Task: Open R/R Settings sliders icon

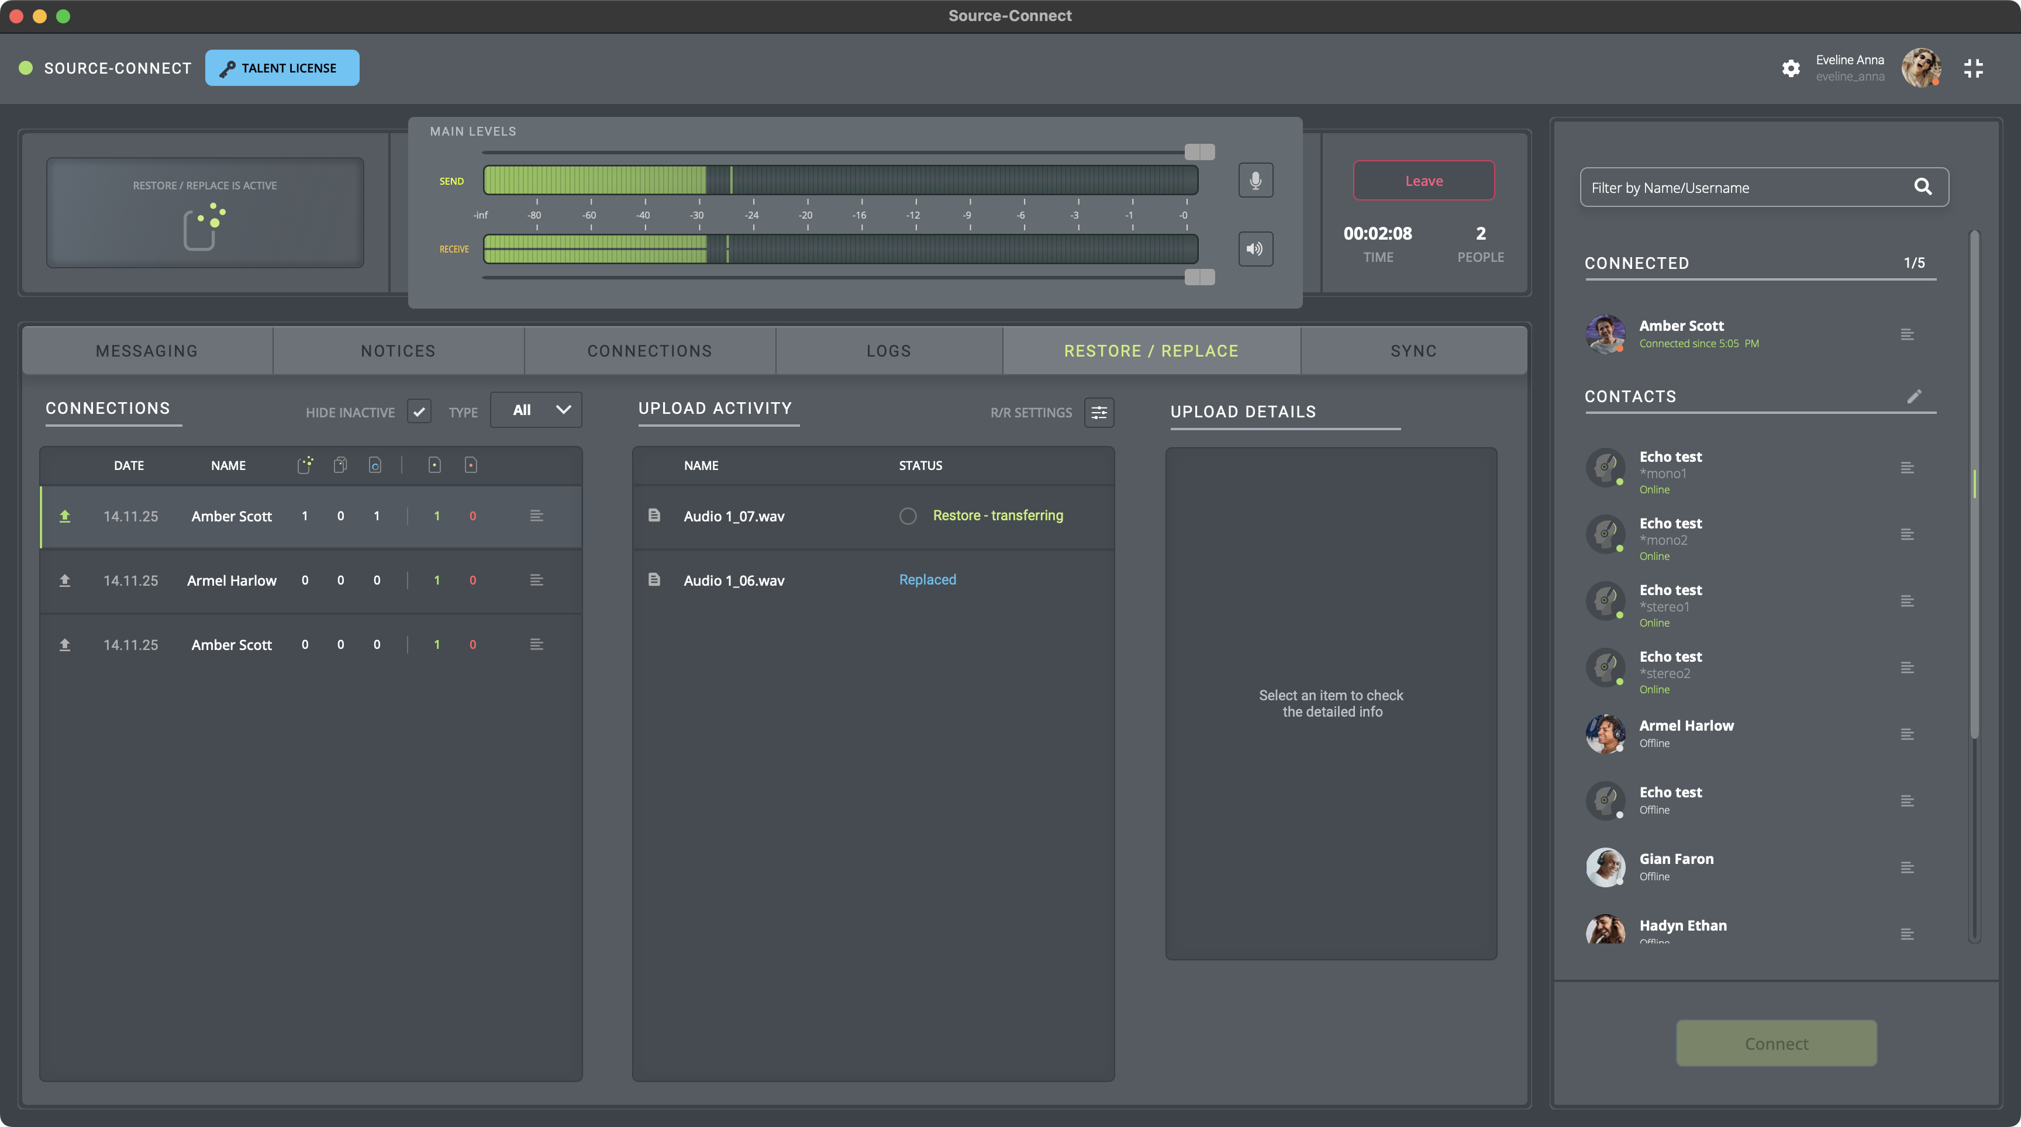Action: point(1099,413)
